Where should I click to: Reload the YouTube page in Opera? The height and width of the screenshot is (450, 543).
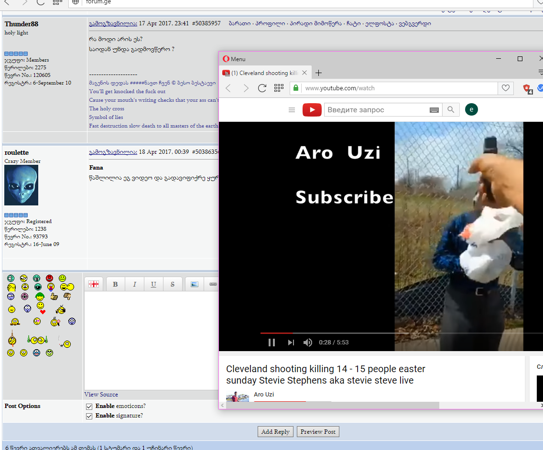[262, 88]
